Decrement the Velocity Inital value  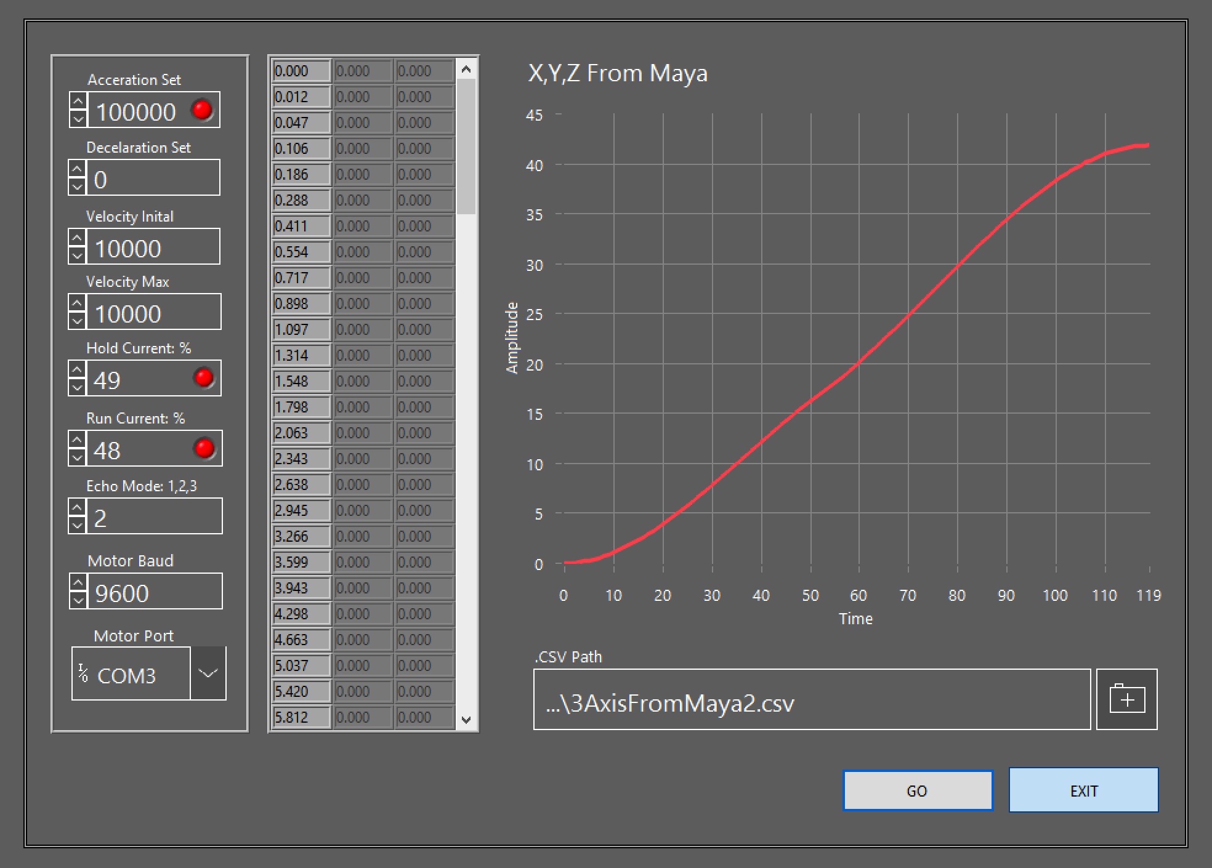pos(77,254)
